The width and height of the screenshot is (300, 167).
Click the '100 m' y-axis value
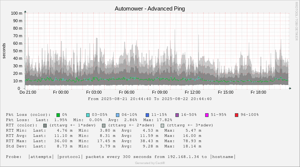17,13
